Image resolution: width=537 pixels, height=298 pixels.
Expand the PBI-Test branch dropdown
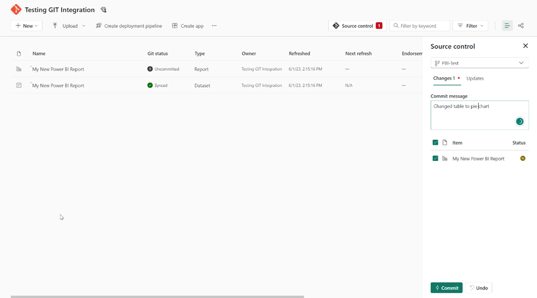point(479,63)
